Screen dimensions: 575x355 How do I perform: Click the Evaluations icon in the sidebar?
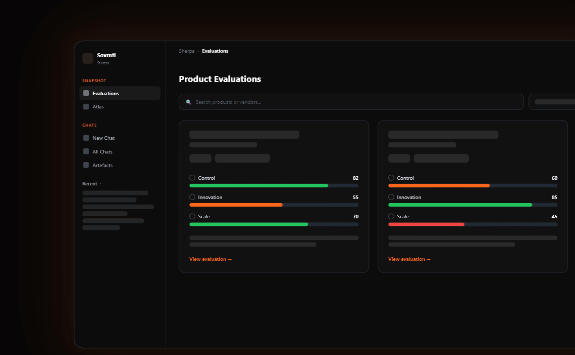pos(86,93)
